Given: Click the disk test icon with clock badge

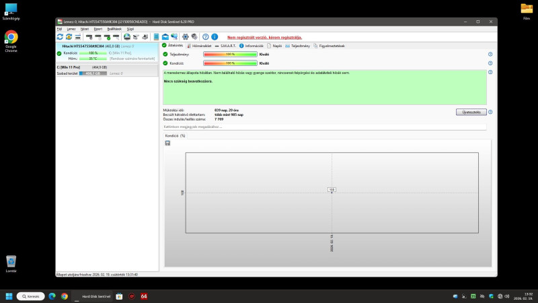Looking at the screenshot, I should pyautogui.click(x=98, y=37).
